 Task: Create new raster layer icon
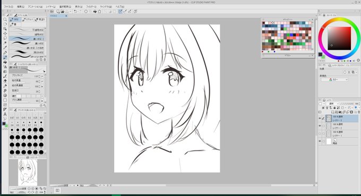tap(333, 112)
